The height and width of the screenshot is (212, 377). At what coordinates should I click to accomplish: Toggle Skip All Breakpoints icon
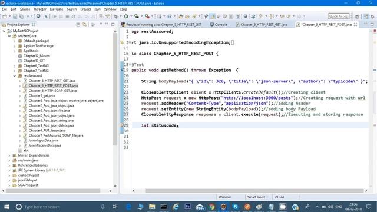click(x=46, y=16)
